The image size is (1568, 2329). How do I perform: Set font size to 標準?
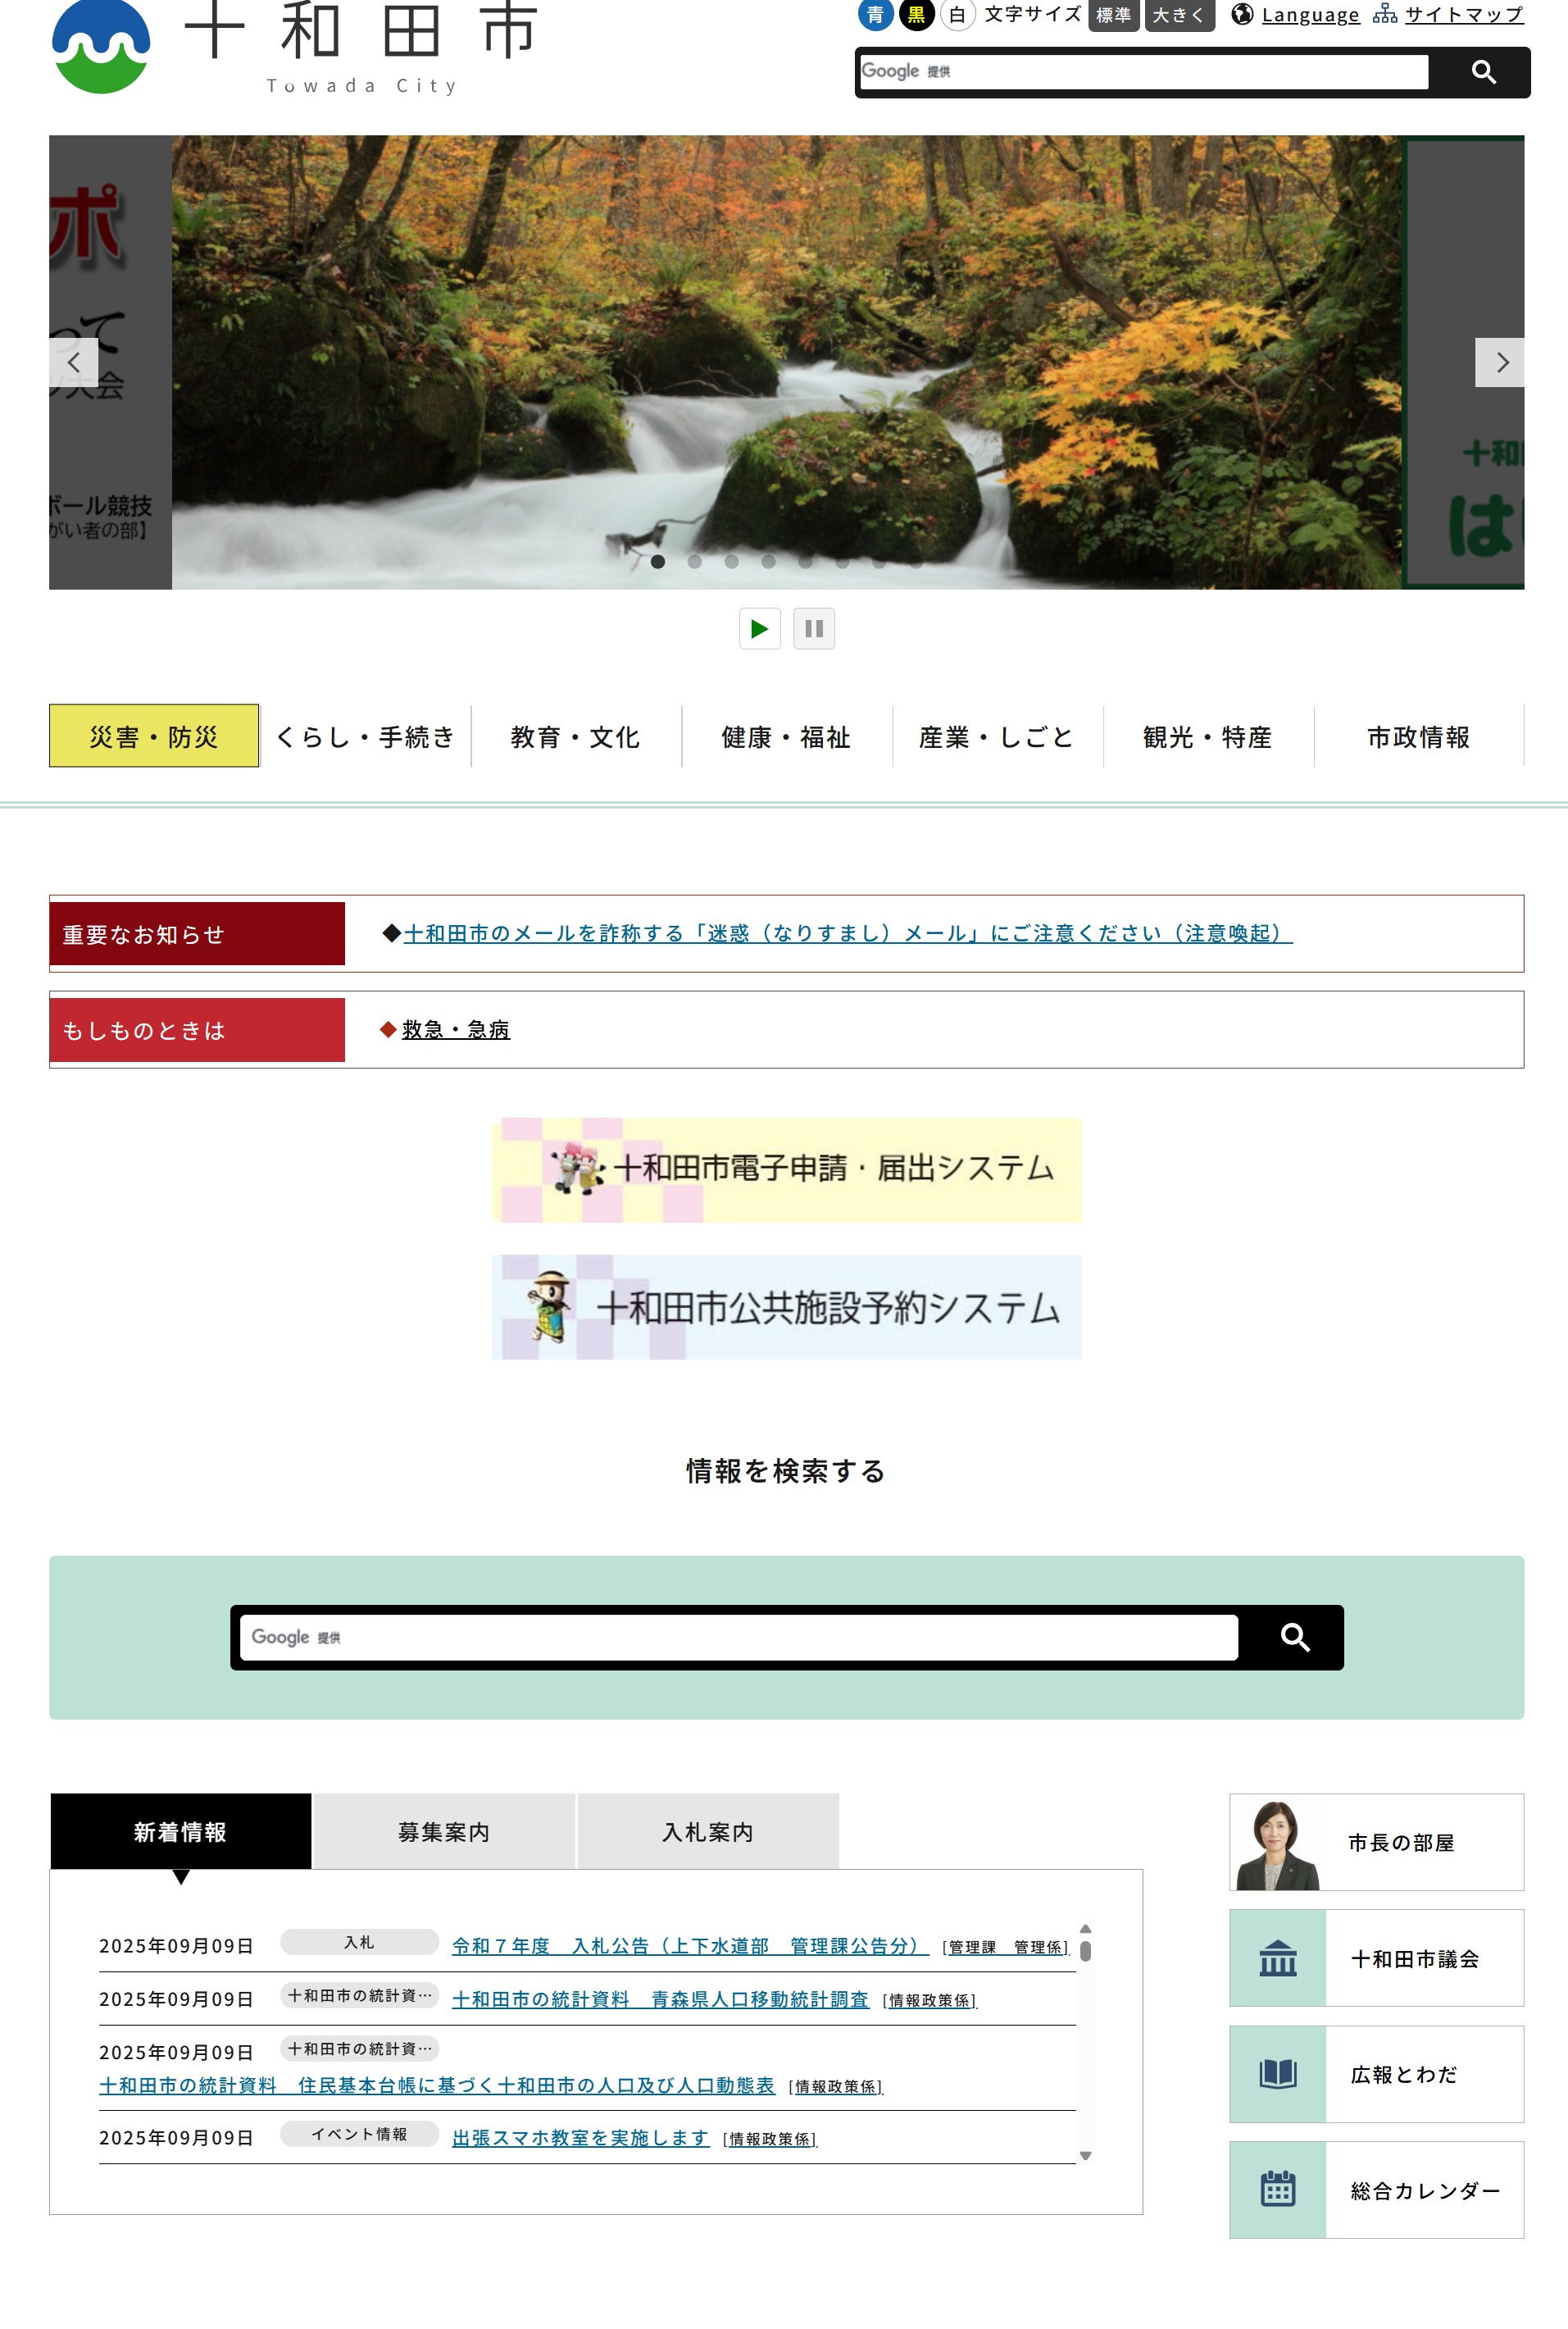[x=1112, y=15]
